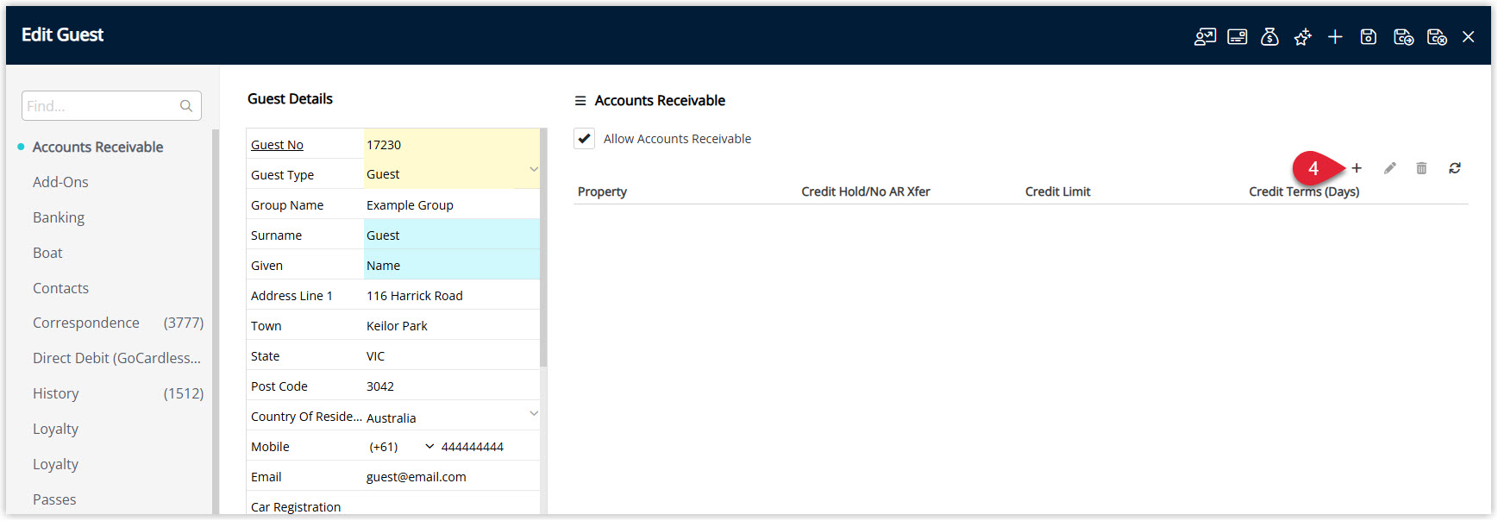The image size is (1498, 521).
Task: Sort by the Credit Limit column header
Action: point(1058,191)
